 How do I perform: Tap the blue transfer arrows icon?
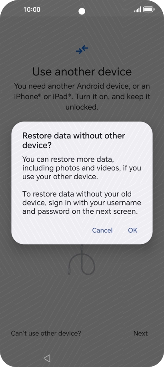coord(82,50)
